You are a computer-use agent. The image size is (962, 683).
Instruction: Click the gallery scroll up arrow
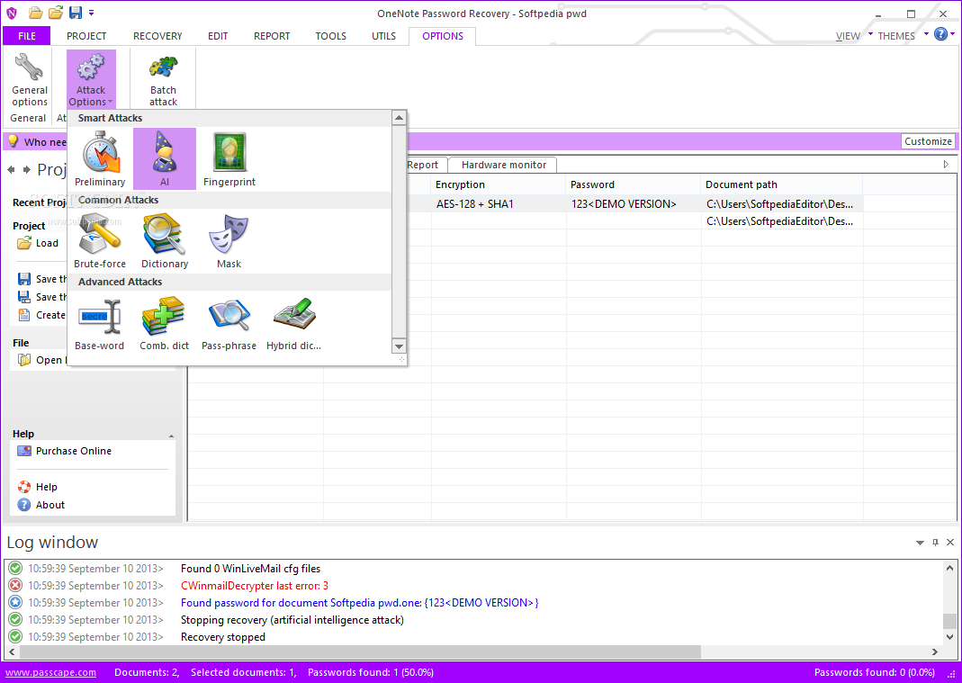[399, 118]
